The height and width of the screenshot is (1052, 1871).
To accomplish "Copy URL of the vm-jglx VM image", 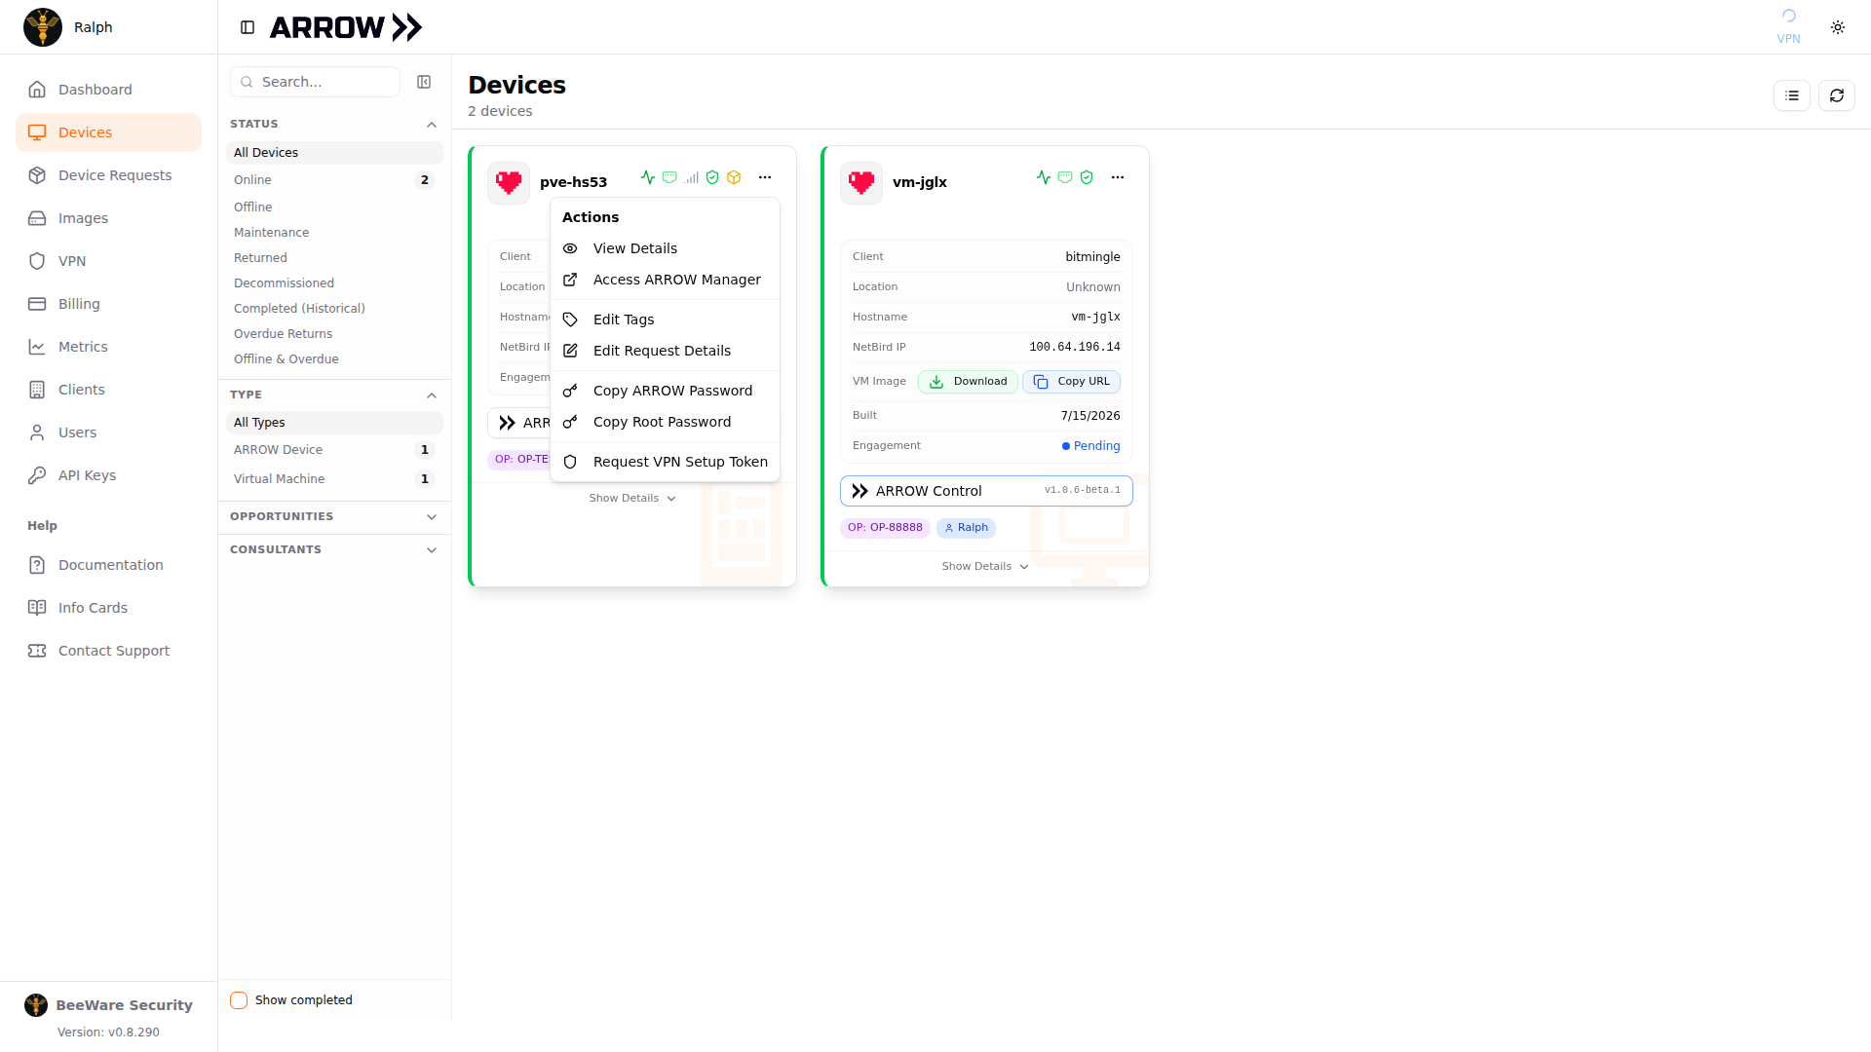I will 1071,382.
